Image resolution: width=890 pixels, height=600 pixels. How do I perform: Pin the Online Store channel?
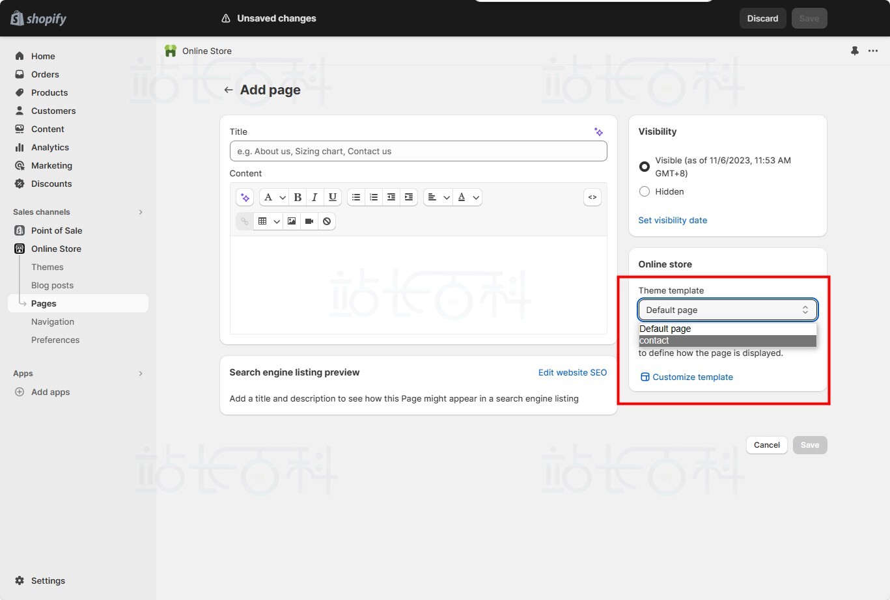click(x=855, y=51)
